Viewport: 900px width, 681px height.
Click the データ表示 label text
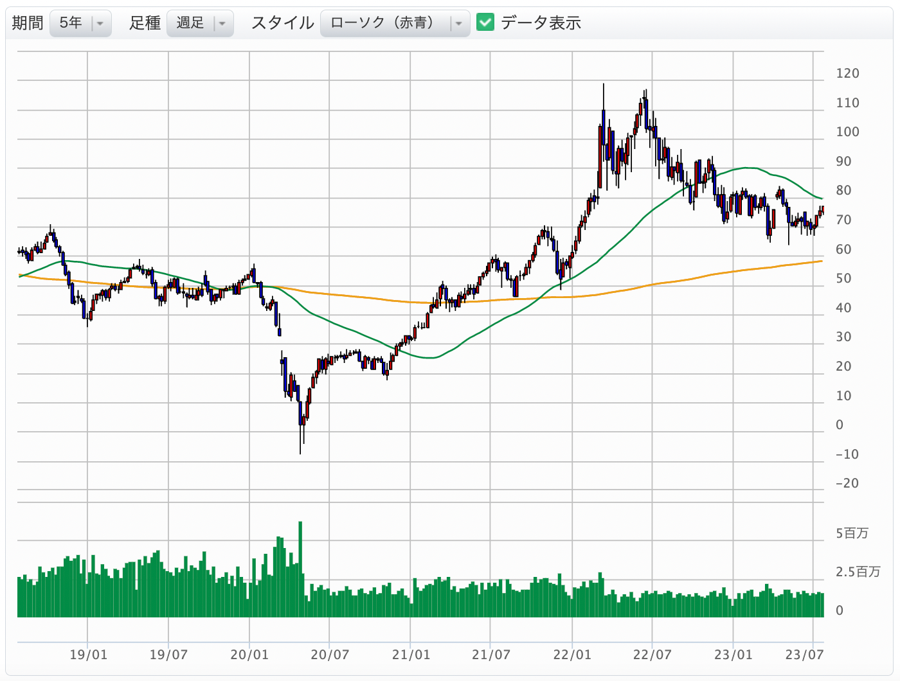coord(541,23)
